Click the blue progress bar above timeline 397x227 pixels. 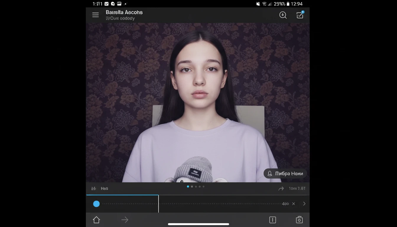(x=122, y=195)
